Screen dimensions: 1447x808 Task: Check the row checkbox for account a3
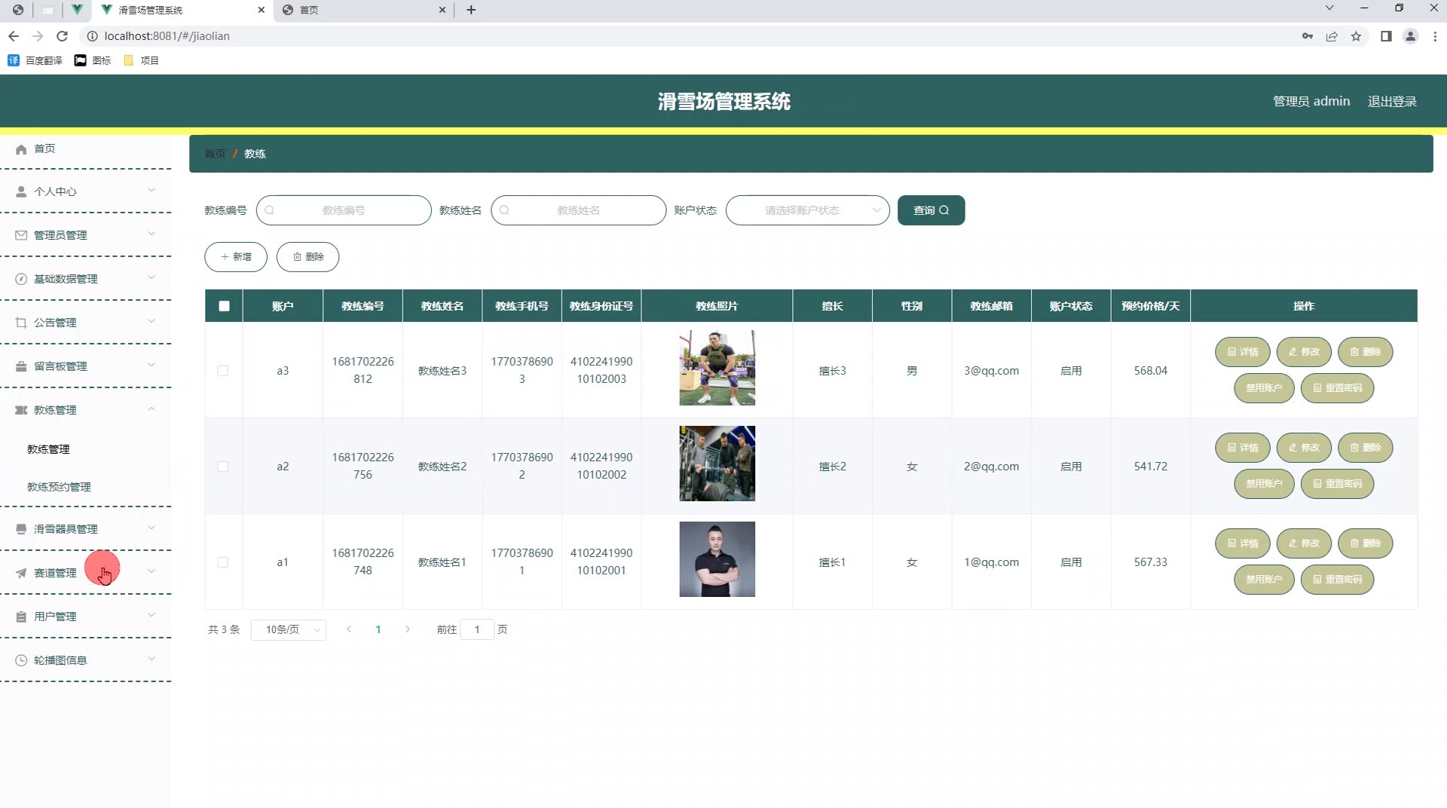[x=223, y=371]
